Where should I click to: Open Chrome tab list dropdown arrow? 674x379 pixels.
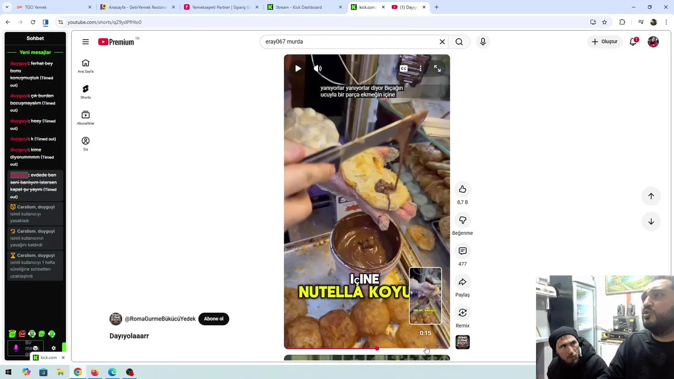point(7,7)
